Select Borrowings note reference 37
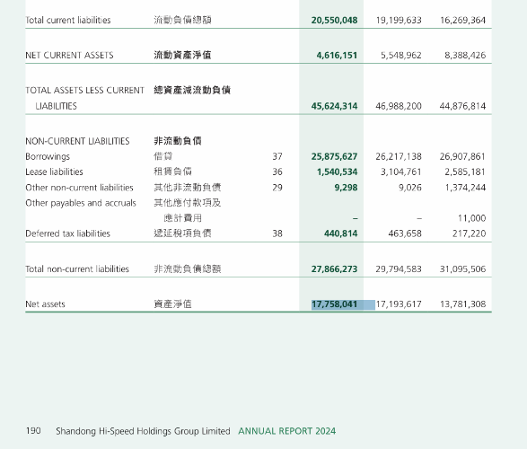The height and width of the screenshot is (449, 527). click(277, 156)
